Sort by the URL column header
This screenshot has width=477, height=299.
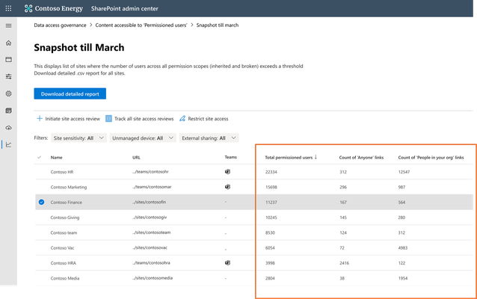(x=136, y=157)
